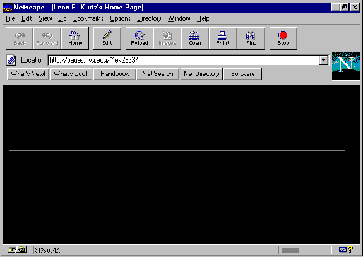The width and height of the screenshot is (363, 257).
Task: Click the Edit pencil toolbar button
Action: point(107,39)
